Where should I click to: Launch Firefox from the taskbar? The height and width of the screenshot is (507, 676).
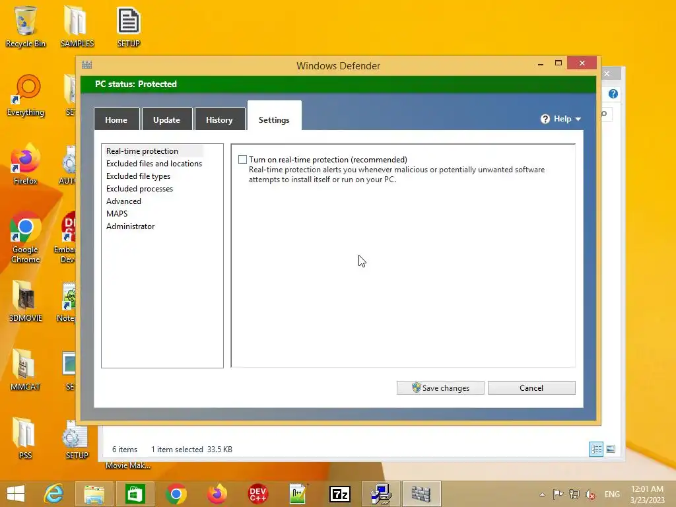(217, 494)
